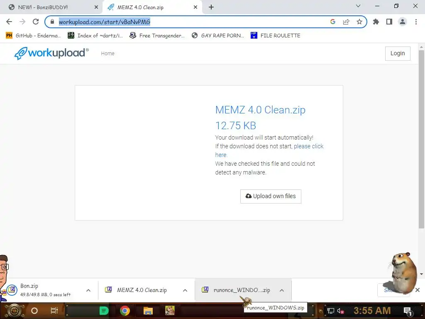Screen dimensions: 425x319
Task: Switch to NEW! - BonziBUDDY! tab
Action: point(51,7)
